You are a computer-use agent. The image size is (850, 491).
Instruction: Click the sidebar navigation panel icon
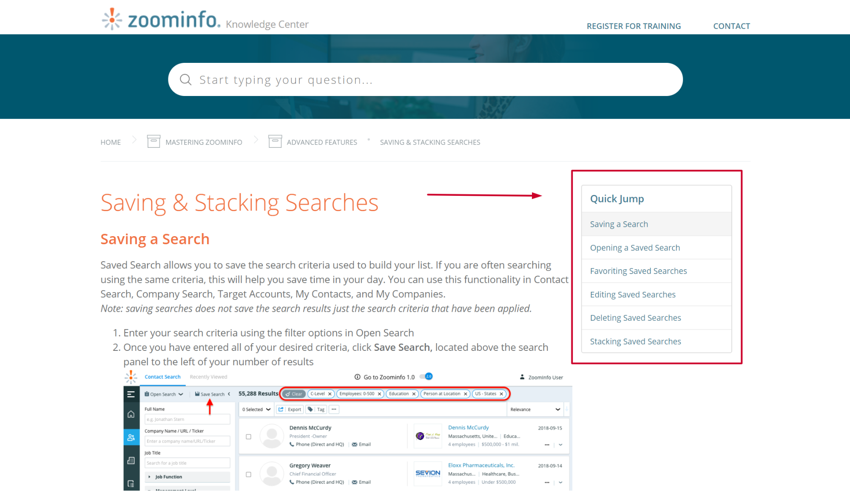[131, 393]
